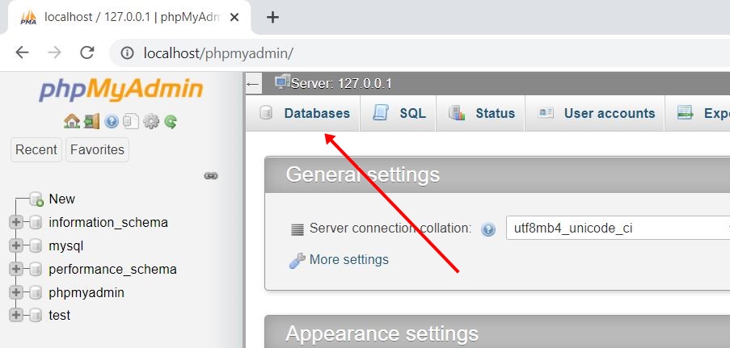The height and width of the screenshot is (348, 730).
Task: Click the Recent button
Action: tap(36, 150)
